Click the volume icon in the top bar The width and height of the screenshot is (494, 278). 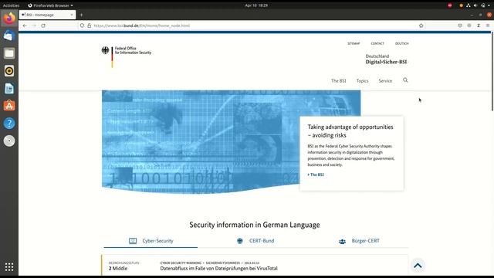[475, 5]
